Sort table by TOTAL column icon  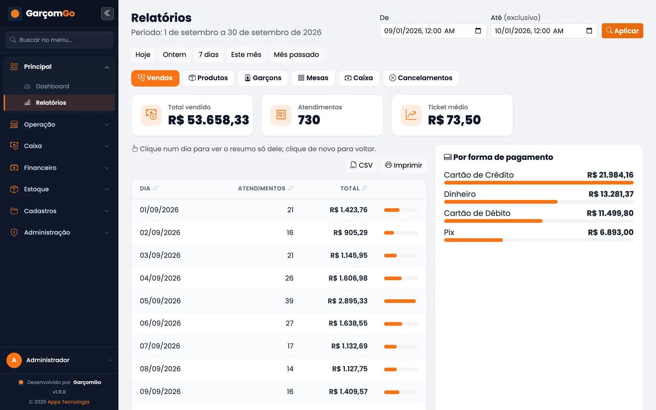364,188
